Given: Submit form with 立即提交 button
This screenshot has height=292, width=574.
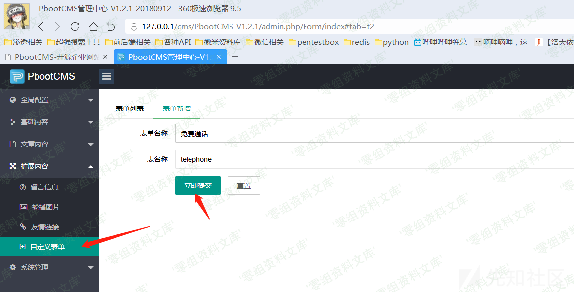Looking at the screenshot, I should (197, 185).
